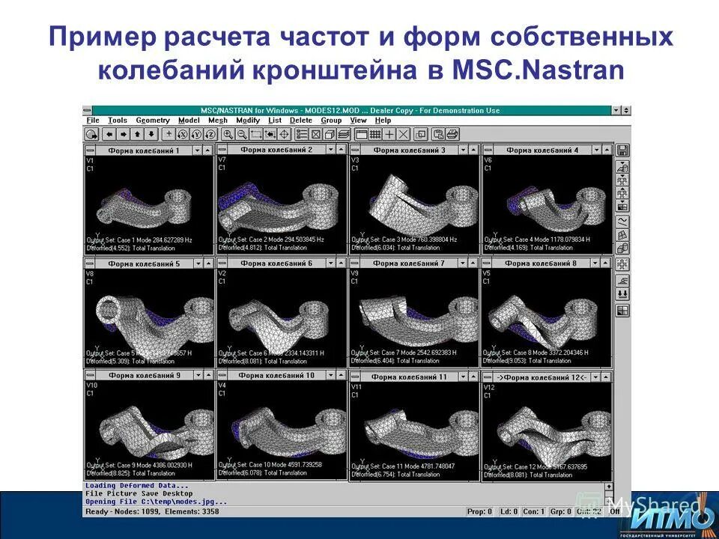Click the floppy disk save icon
Viewport: 719px width, 539px height.
622,150
